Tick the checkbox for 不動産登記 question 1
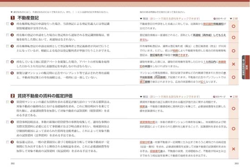 [x=7, y=24]
